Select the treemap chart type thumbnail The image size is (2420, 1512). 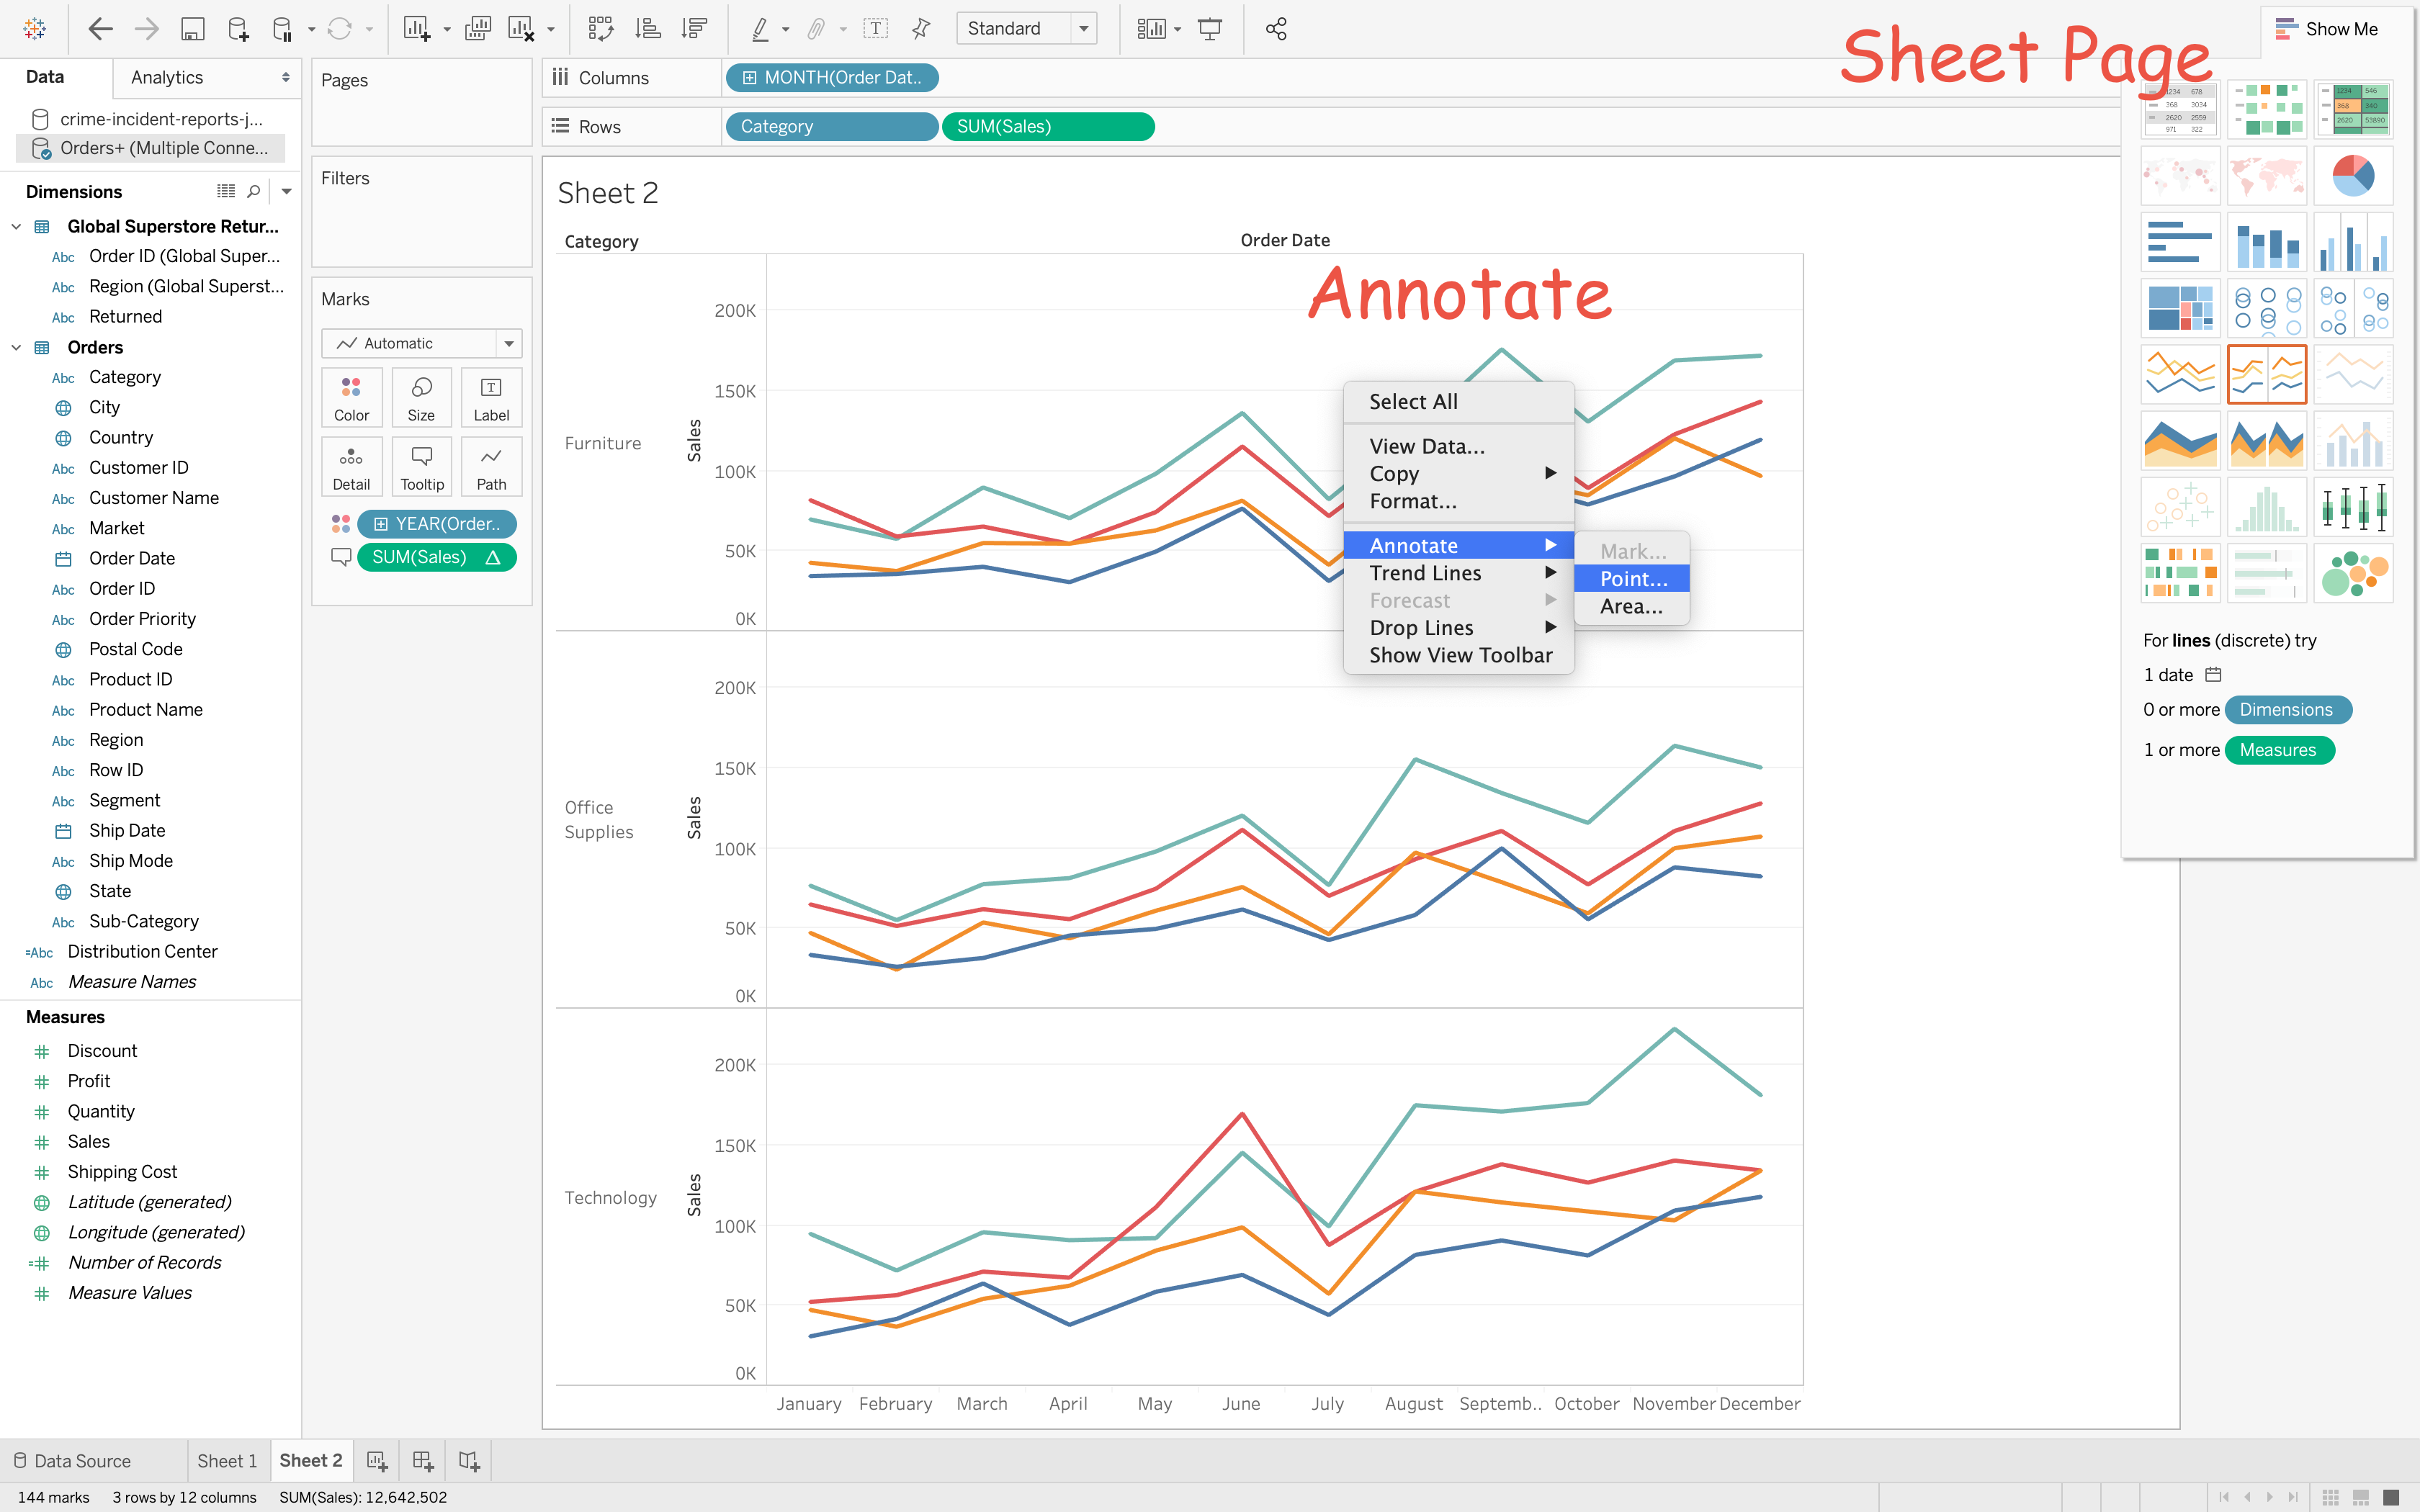tap(2180, 308)
